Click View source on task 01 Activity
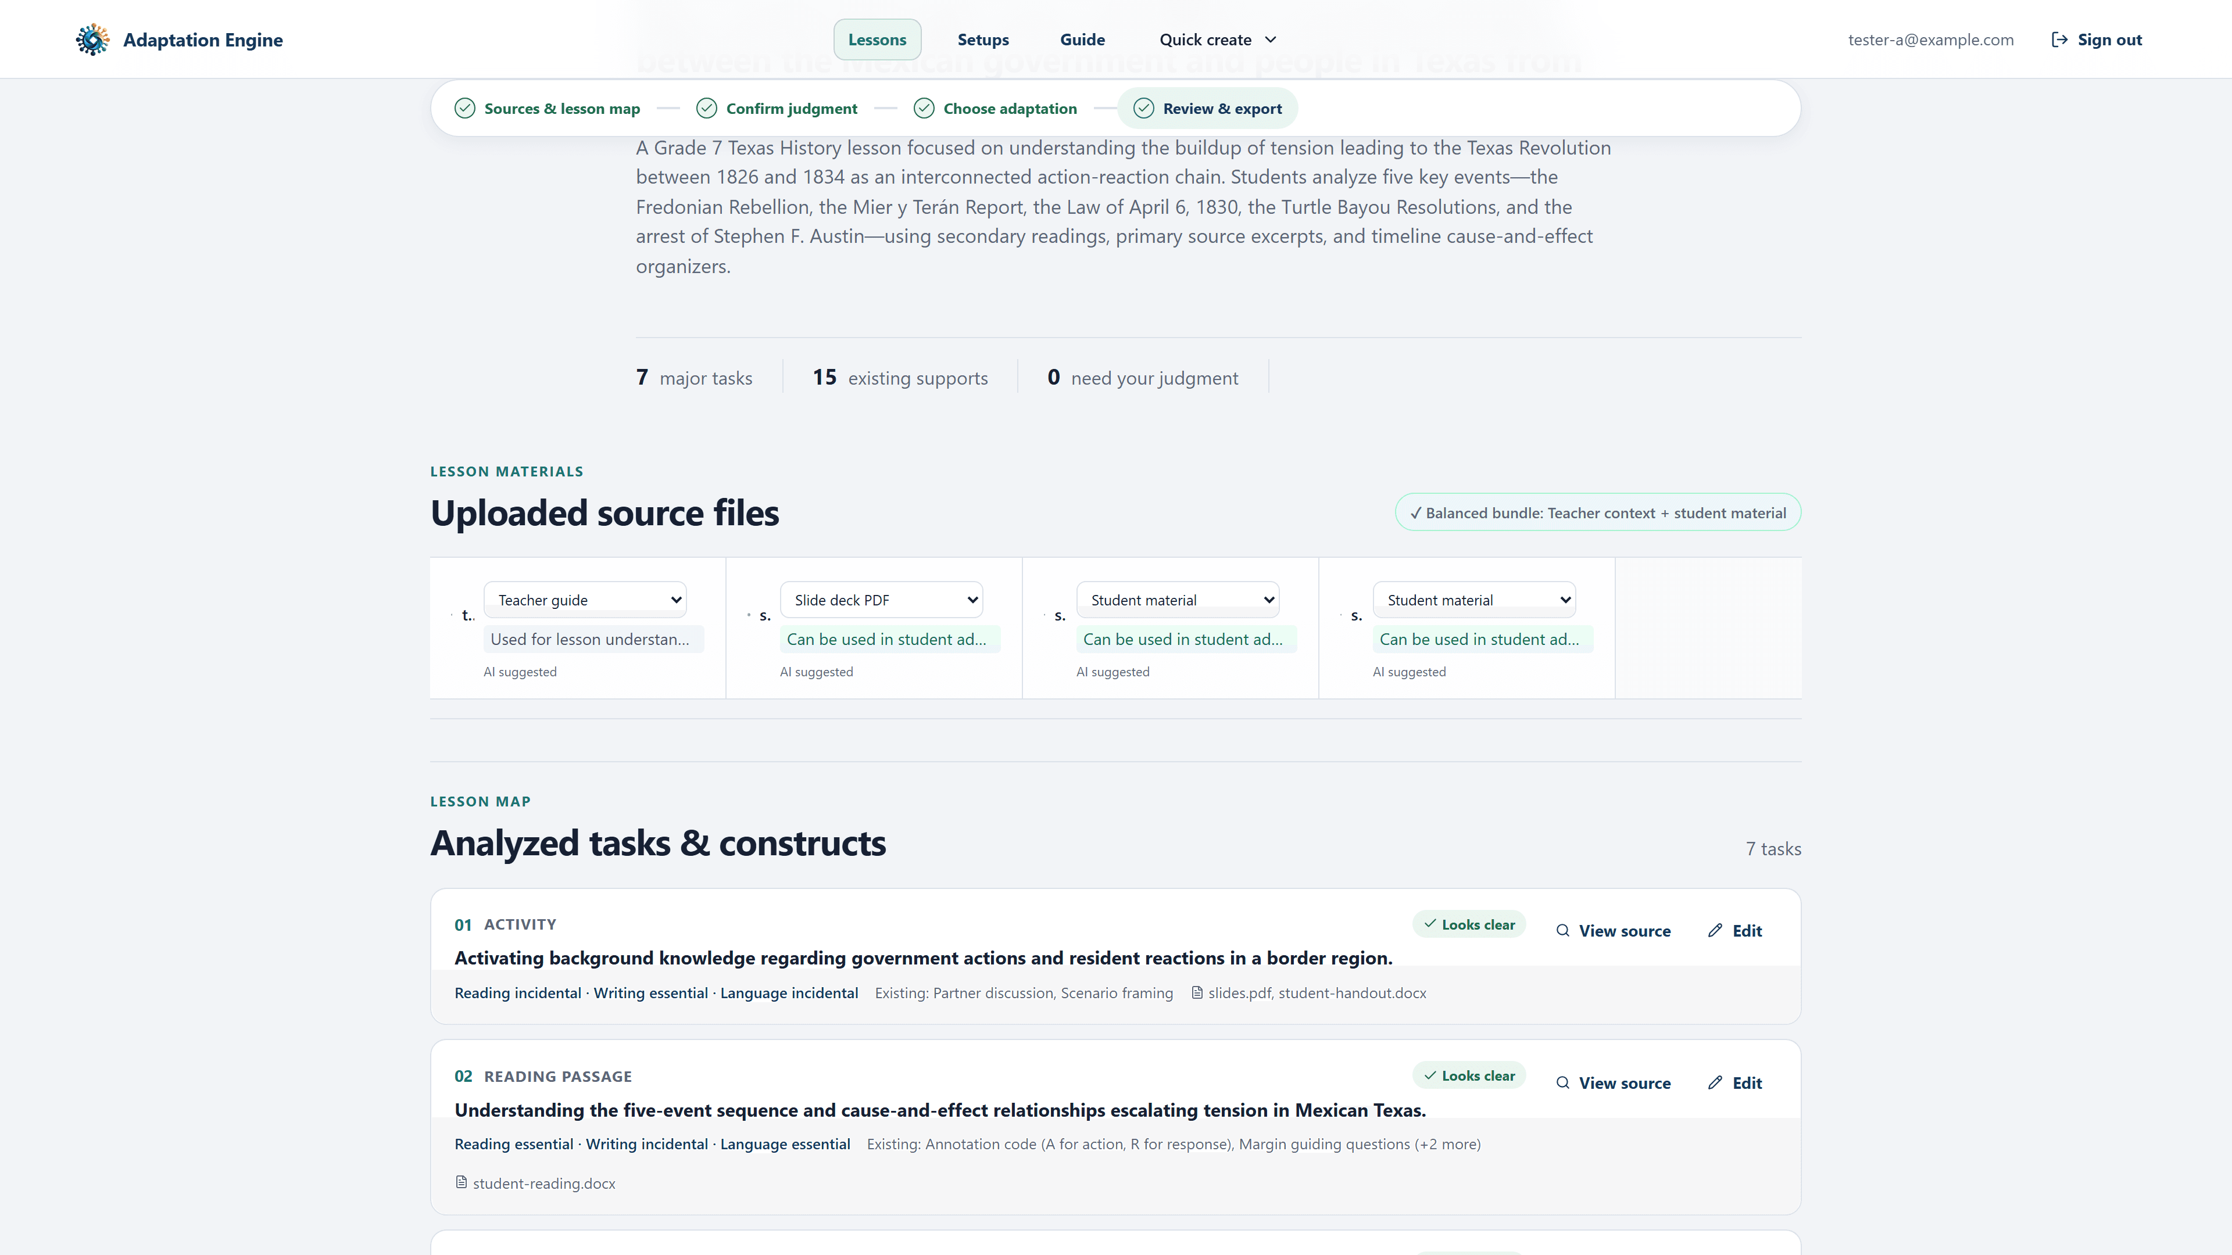Image resolution: width=2232 pixels, height=1255 pixels. [x=1612, y=930]
